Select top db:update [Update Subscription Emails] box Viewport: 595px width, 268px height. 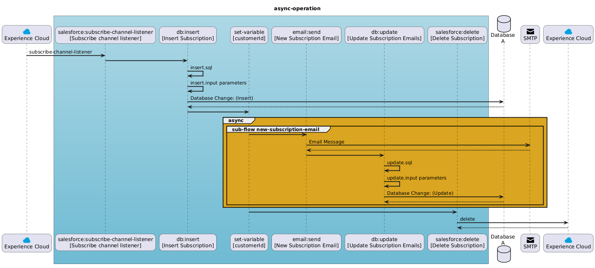pos(385,35)
